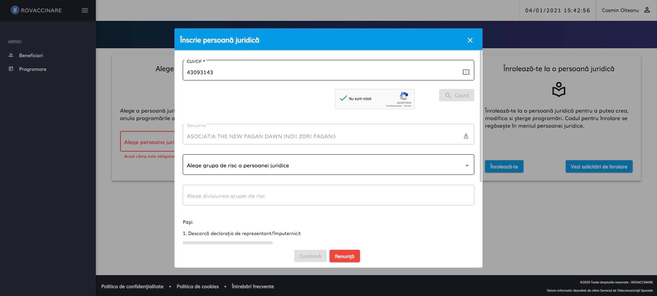Screen dimensions: 657x296
Task: Open the risk group division select
Action: [328, 195]
